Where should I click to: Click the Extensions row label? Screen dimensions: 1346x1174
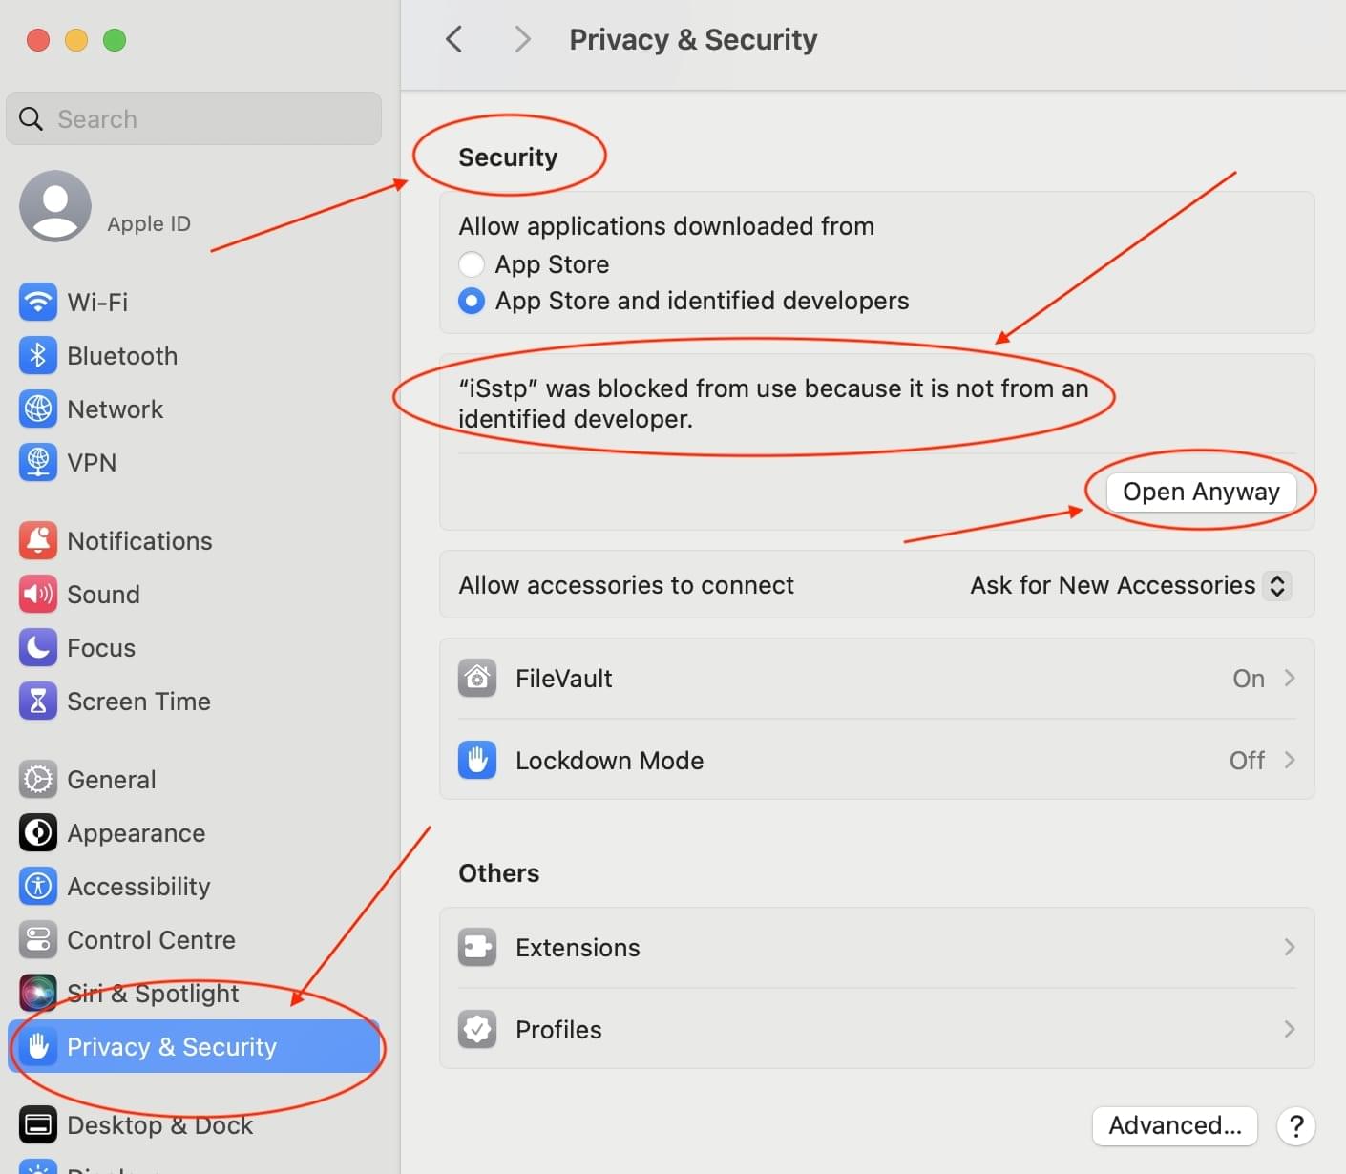pyautogui.click(x=578, y=948)
